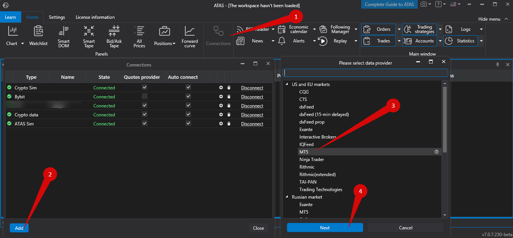
Task: Switch to the Learn tab
Action: pos(11,17)
